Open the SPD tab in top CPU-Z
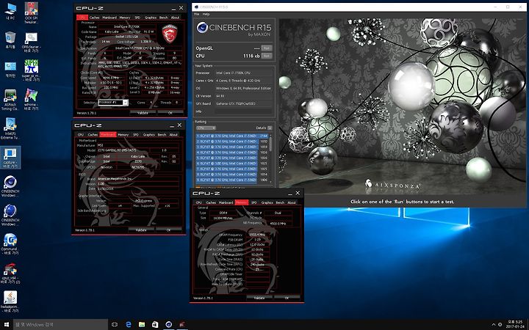The width and height of the screenshot is (529, 330). (137, 18)
